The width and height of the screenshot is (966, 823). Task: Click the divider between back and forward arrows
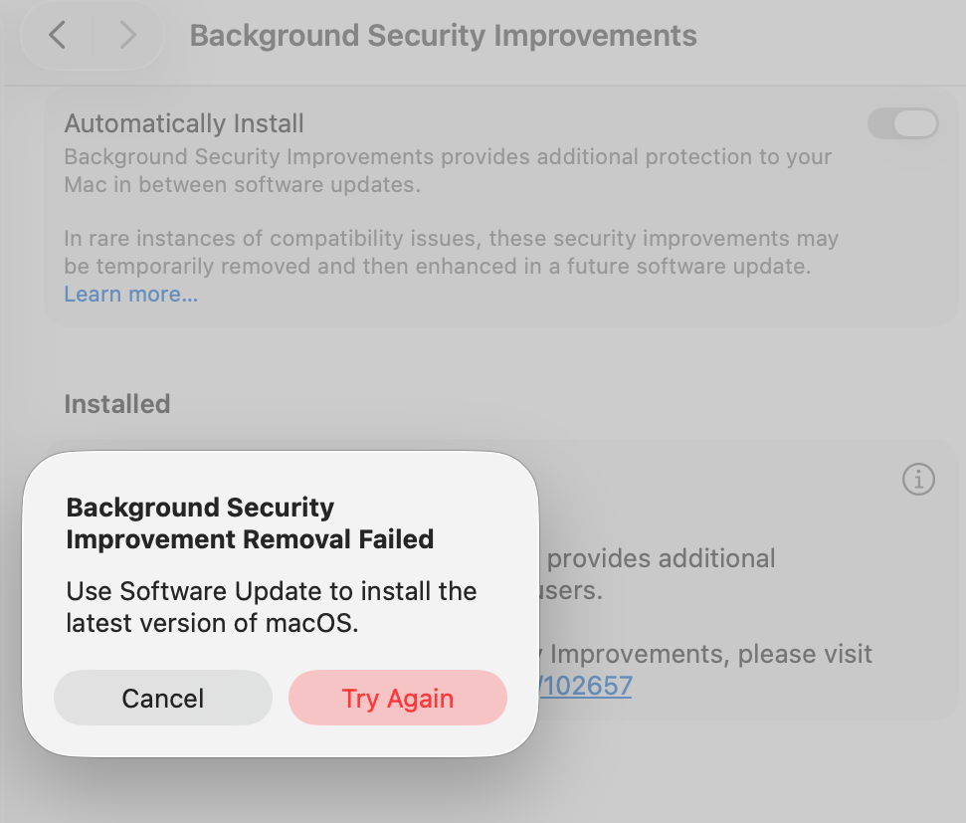click(x=93, y=36)
